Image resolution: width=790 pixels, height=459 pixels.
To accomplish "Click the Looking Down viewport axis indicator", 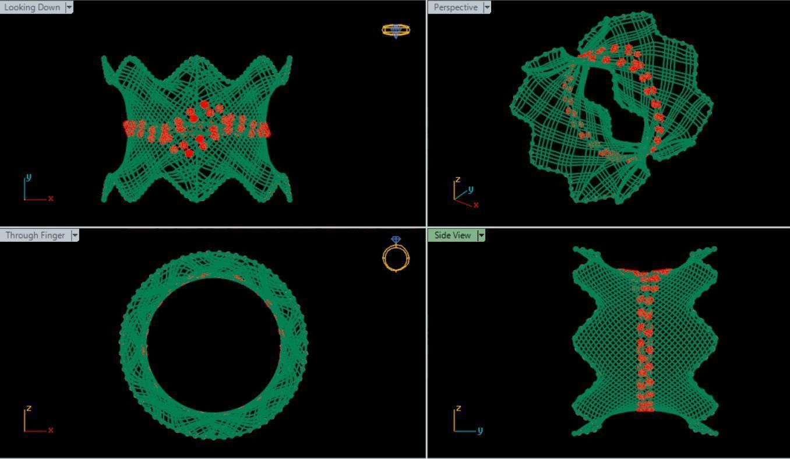I will [38, 188].
